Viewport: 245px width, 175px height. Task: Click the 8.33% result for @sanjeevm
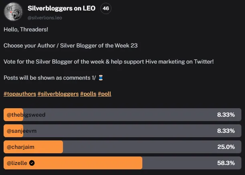click(x=226, y=131)
